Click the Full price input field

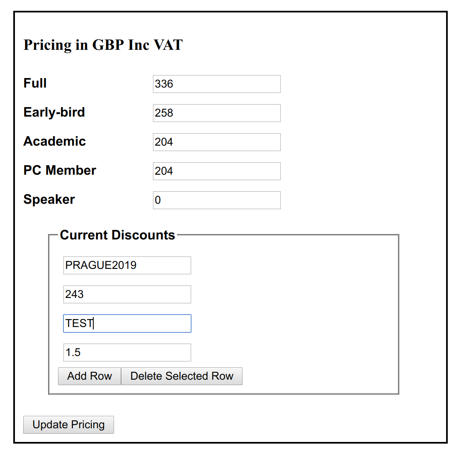(x=217, y=84)
